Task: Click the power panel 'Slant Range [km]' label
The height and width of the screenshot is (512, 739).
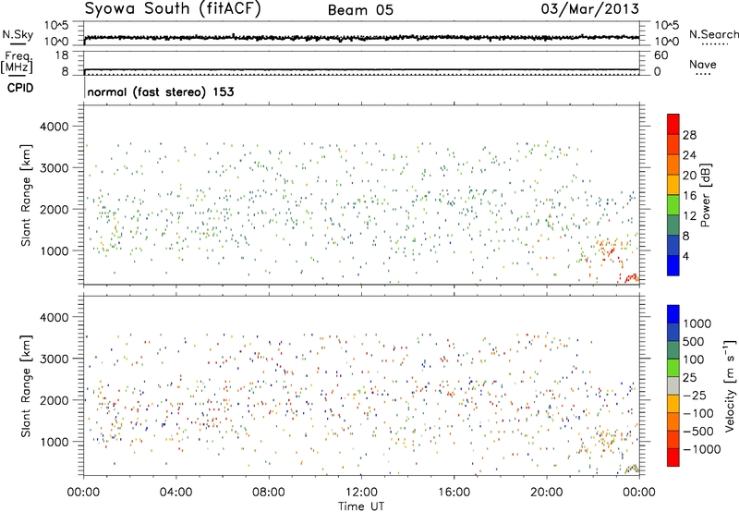Action: tap(26, 195)
